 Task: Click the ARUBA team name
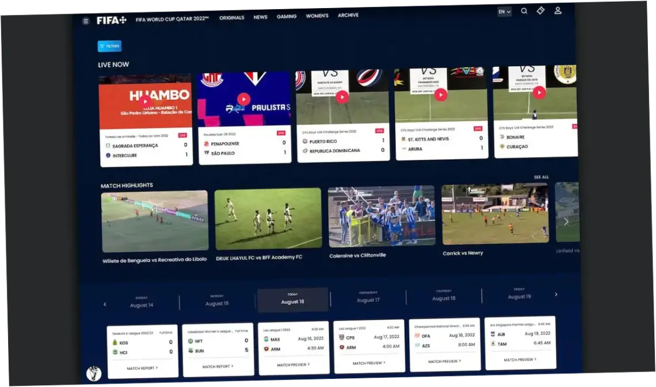coord(414,149)
